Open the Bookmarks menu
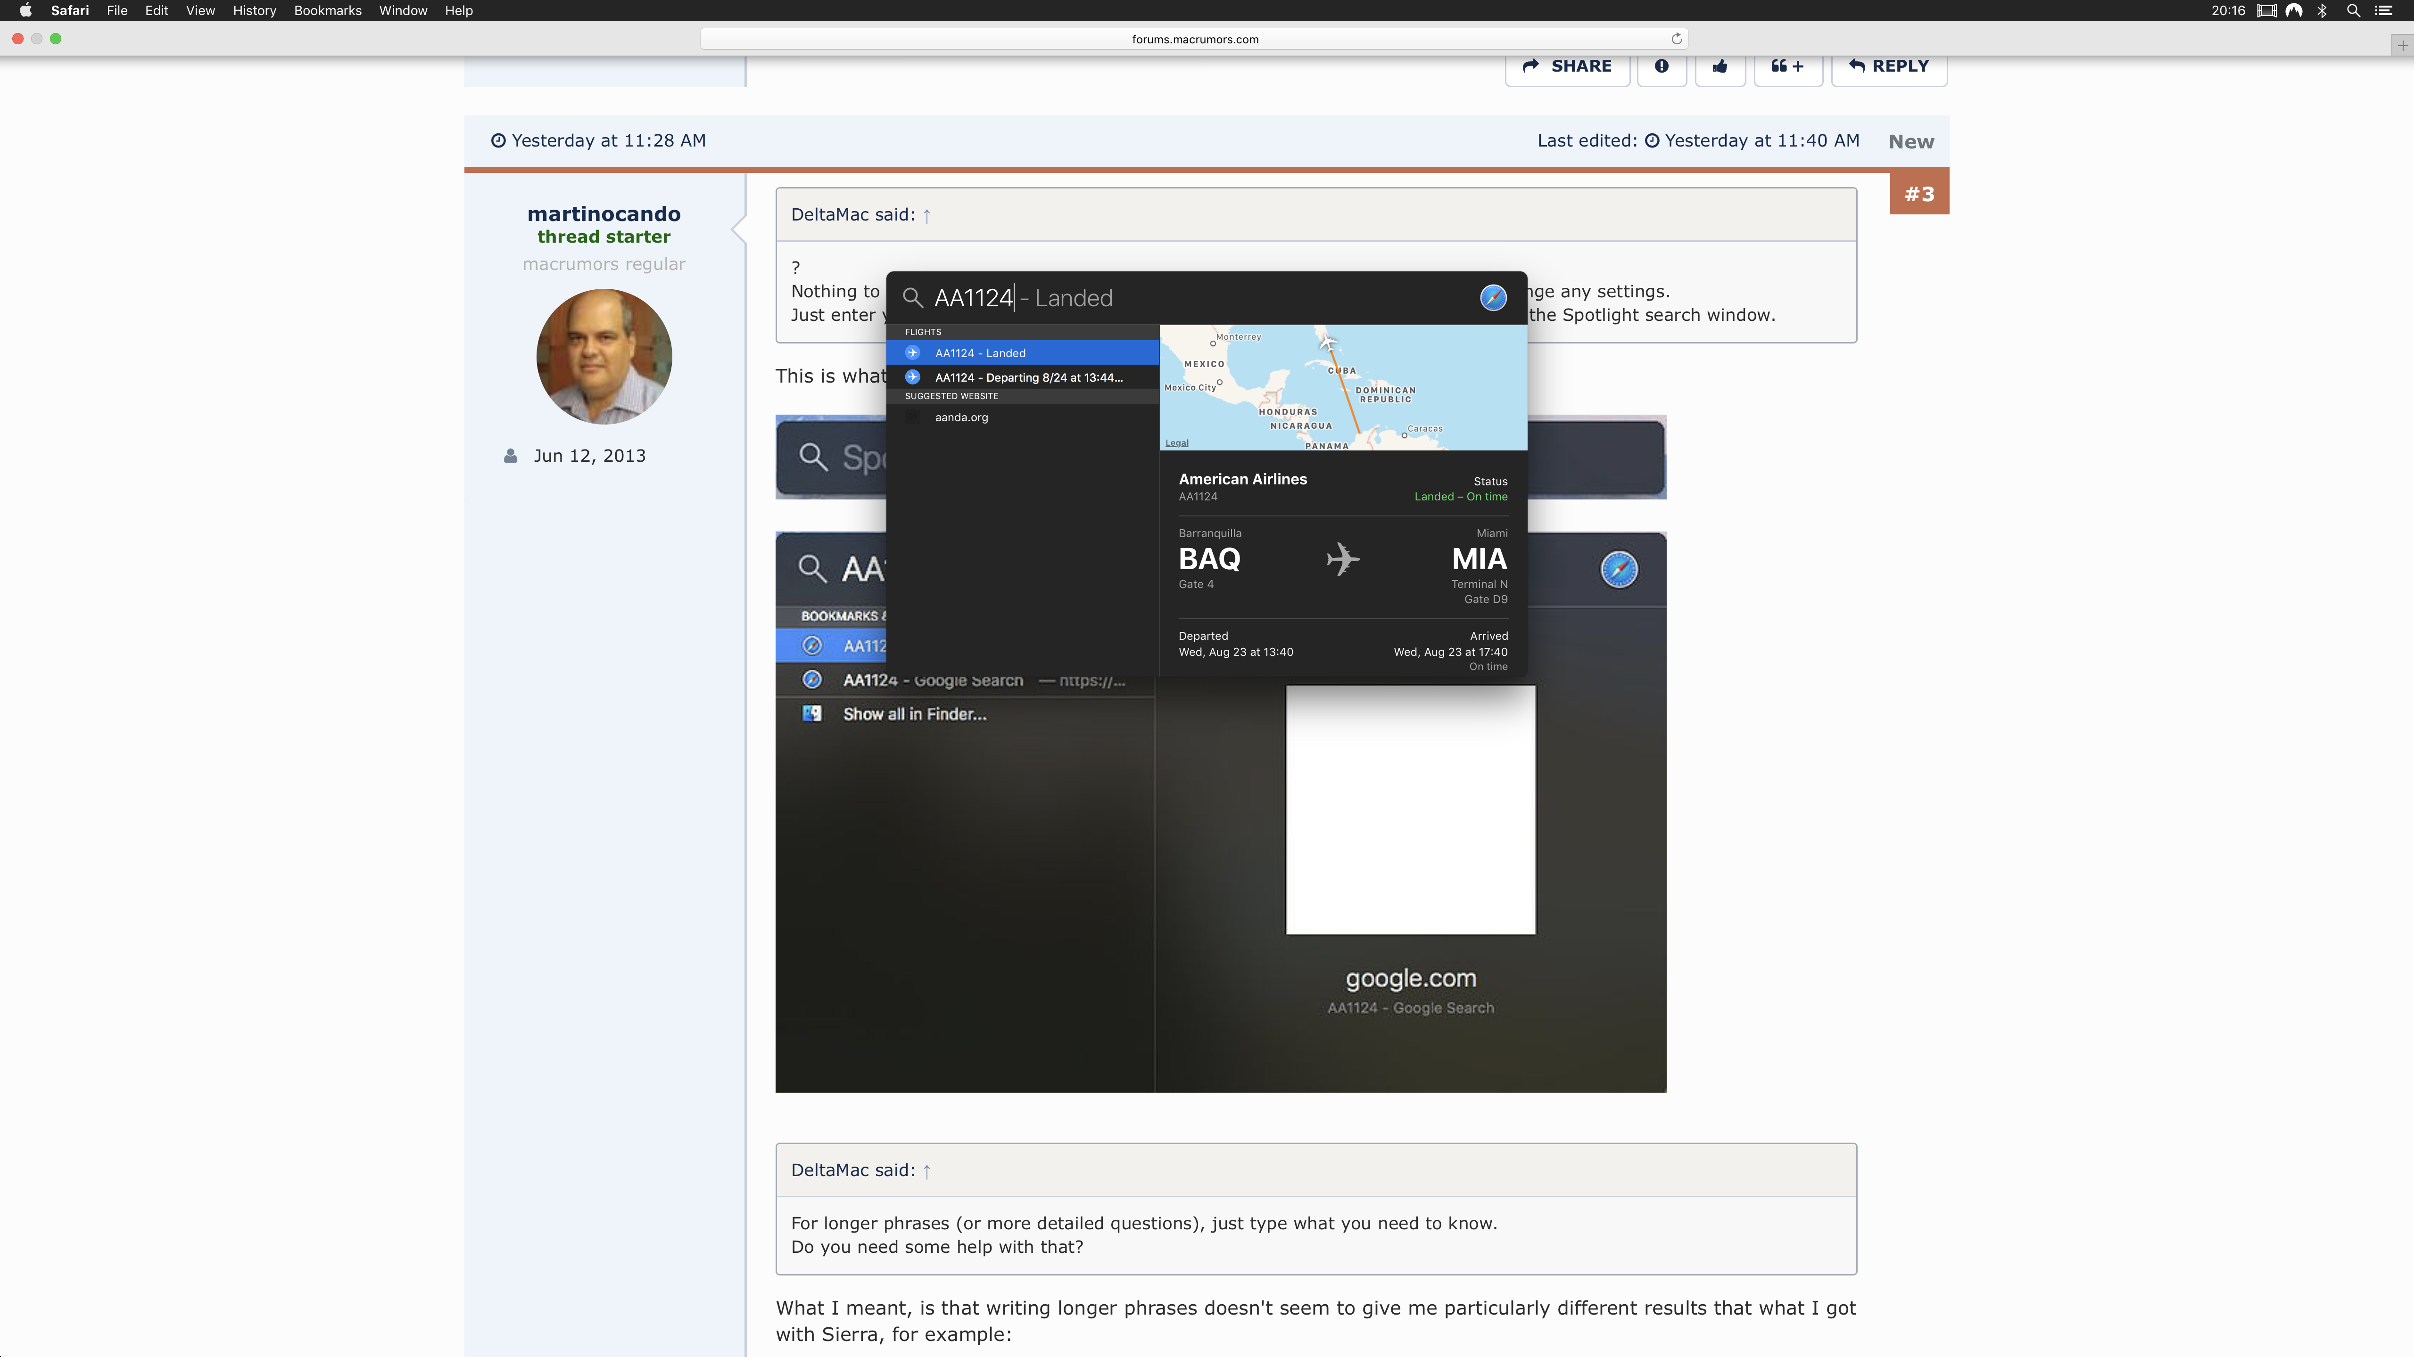 [327, 10]
